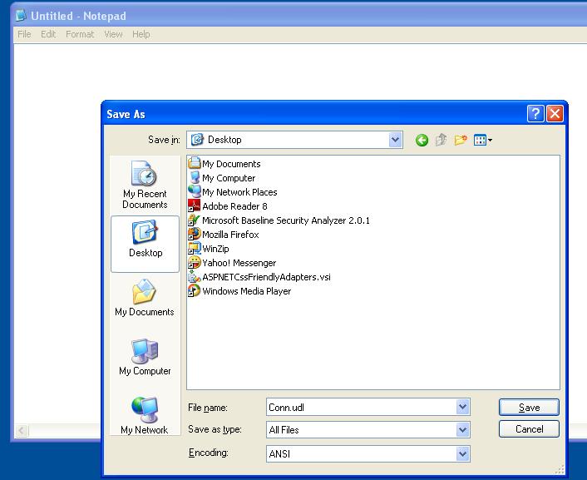Click the green Back arrow icon
Screen dimensions: 587x480
[422, 140]
